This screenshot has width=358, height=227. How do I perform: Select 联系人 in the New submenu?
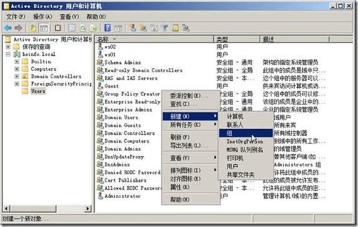(246, 125)
